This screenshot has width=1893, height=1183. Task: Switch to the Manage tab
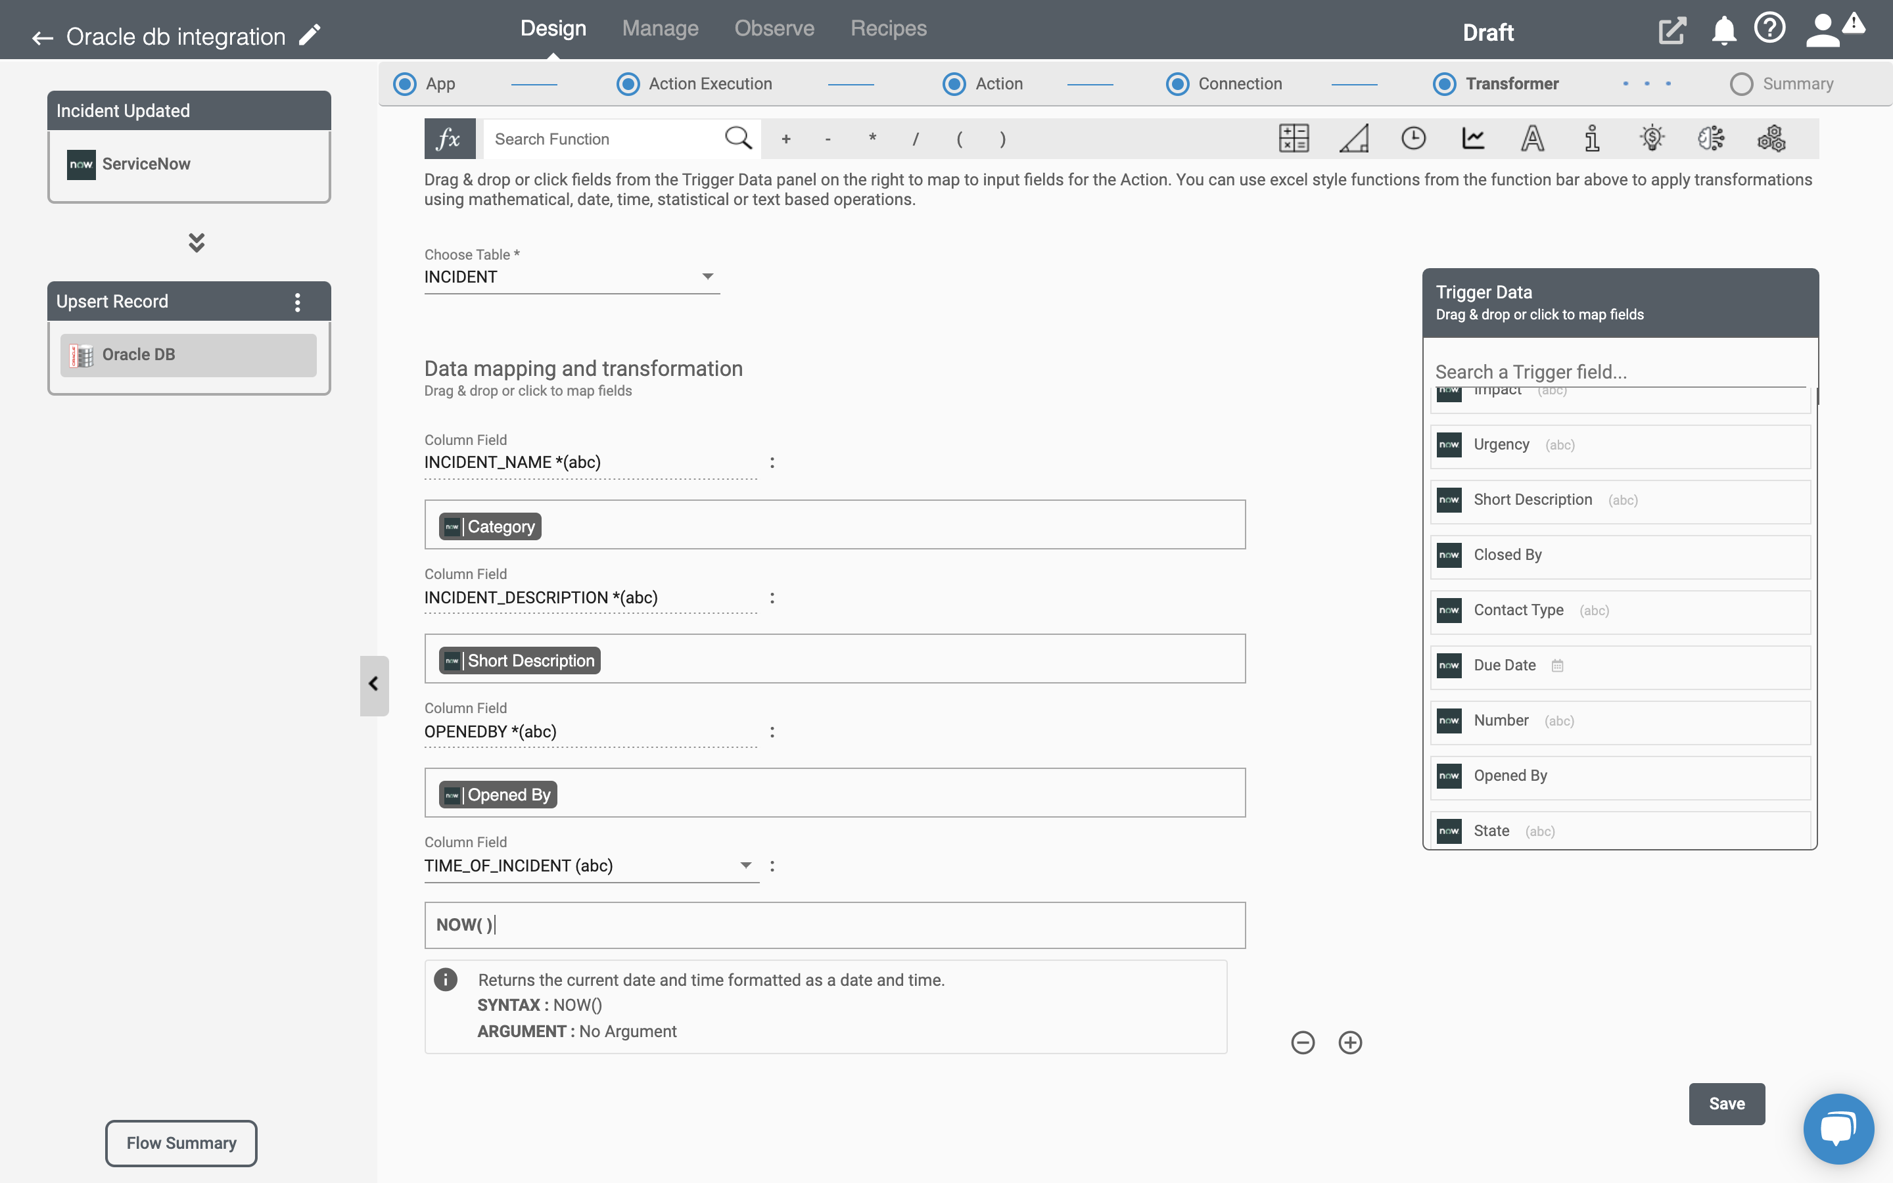660,27
